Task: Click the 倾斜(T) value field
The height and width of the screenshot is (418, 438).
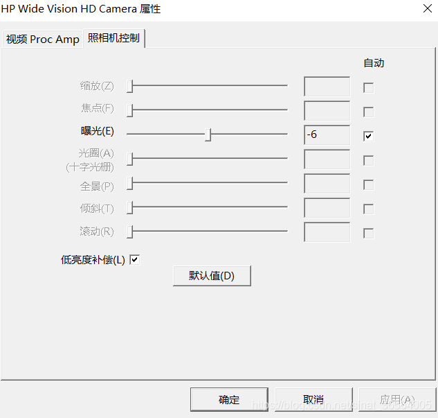Action: (327, 207)
